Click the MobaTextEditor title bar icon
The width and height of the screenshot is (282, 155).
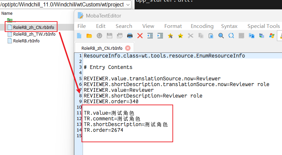tap(80, 15)
